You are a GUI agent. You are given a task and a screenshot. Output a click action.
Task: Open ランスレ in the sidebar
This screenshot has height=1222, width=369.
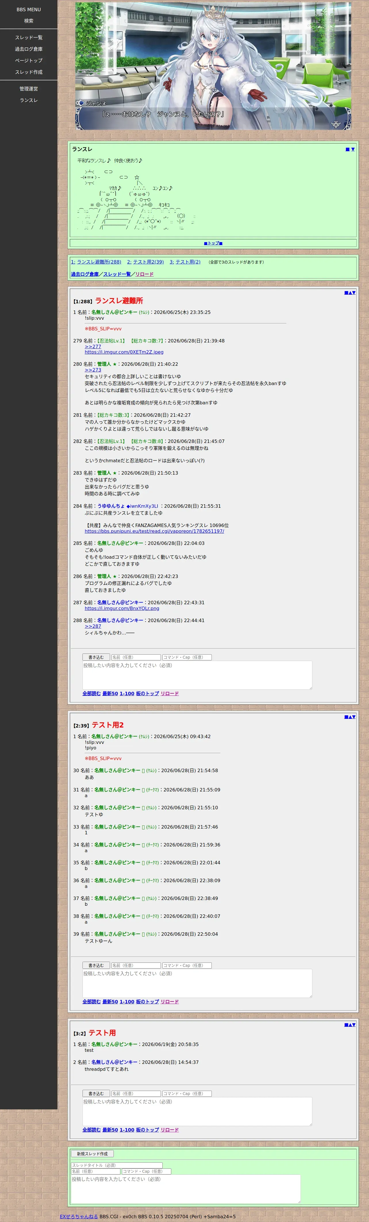(29, 100)
